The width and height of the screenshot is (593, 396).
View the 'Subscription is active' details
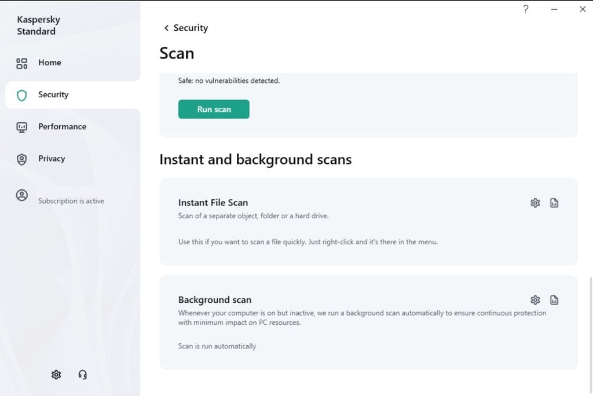[x=71, y=201]
